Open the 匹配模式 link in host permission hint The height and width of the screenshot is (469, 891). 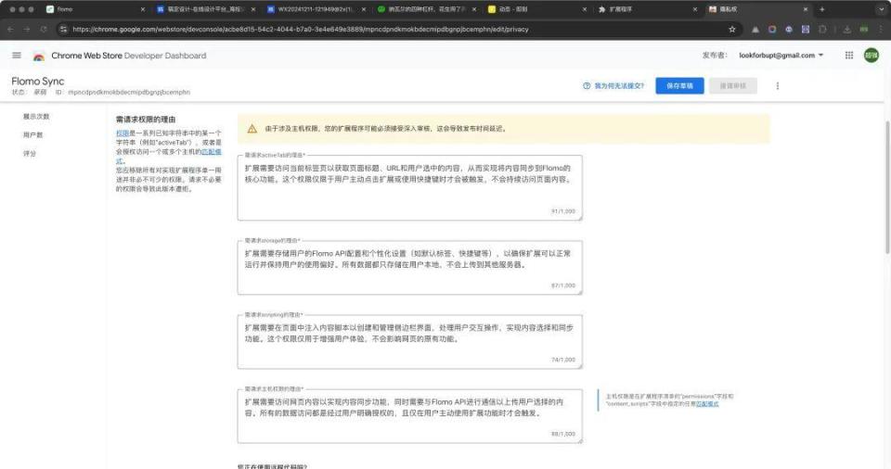point(707,404)
